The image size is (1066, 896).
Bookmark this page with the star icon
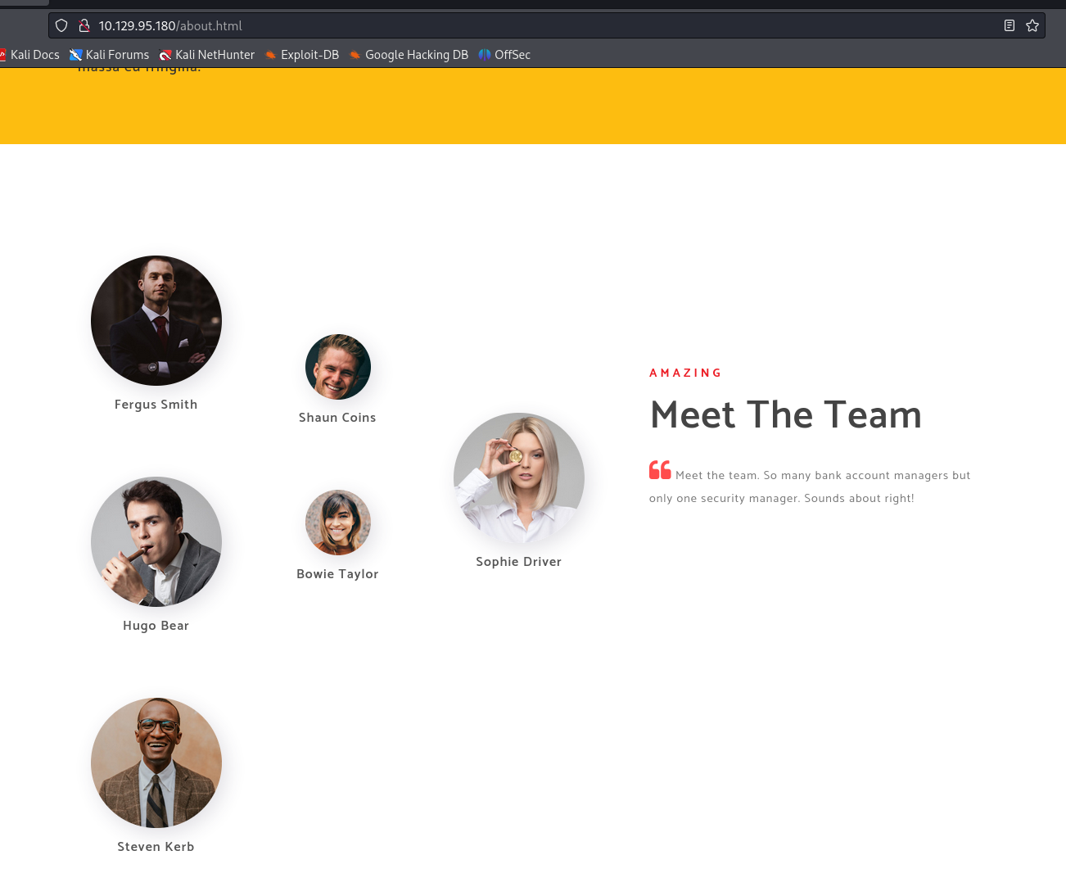click(x=1032, y=25)
